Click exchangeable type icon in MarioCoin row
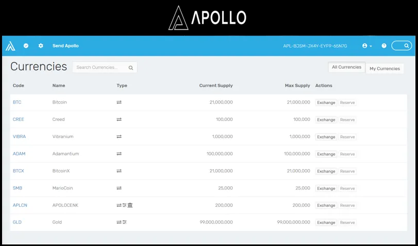The image size is (418, 246). click(x=119, y=188)
